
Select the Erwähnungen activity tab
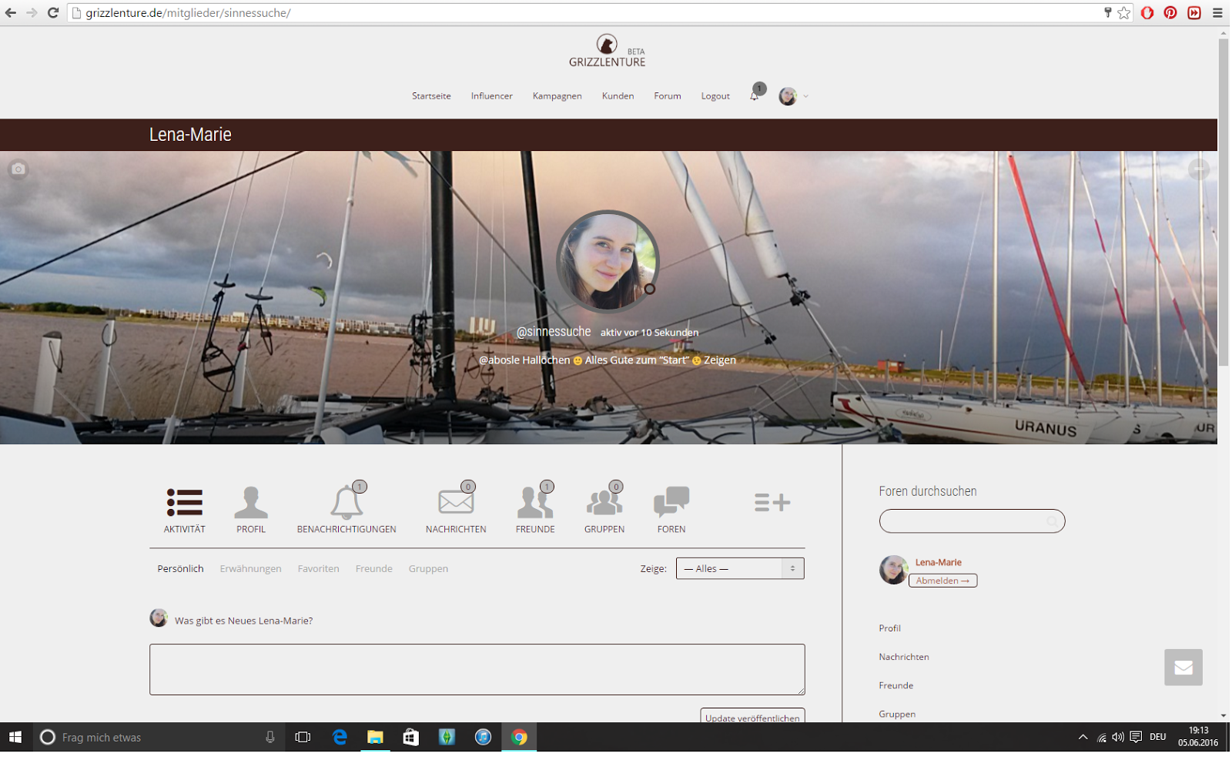251,568
